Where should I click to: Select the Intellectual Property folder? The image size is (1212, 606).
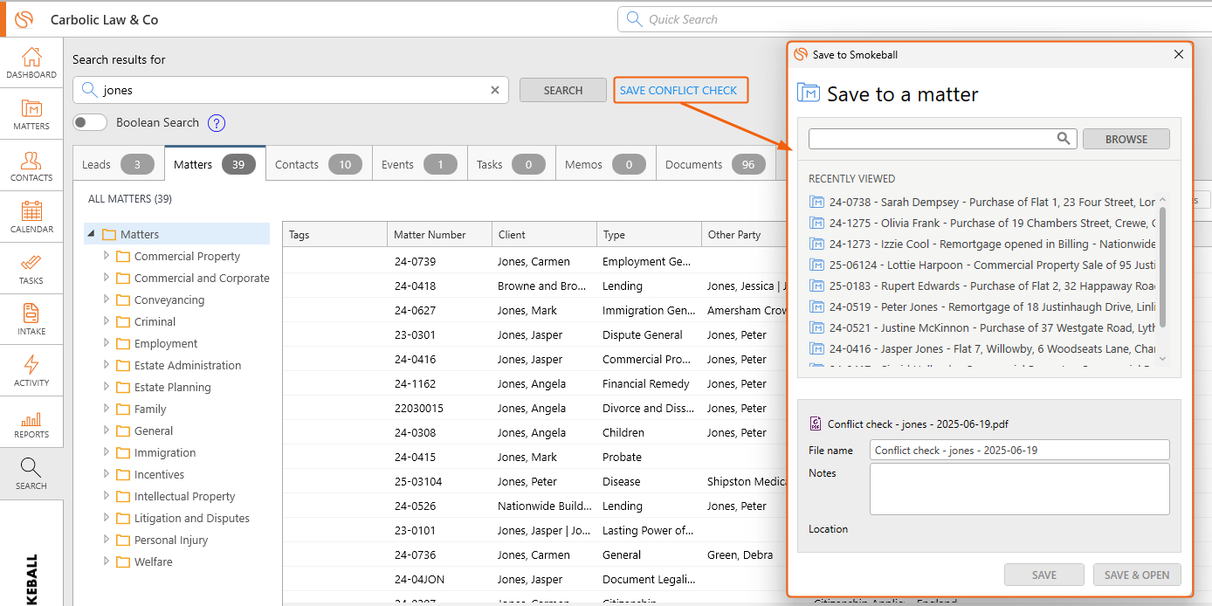(x=184, y=496)
